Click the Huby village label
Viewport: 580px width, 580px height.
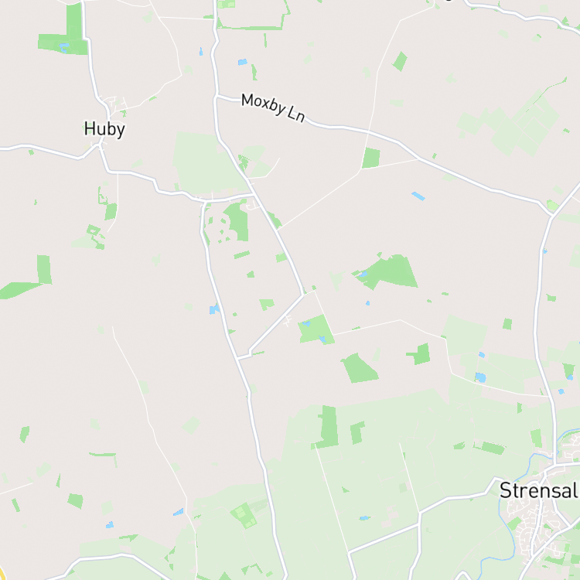tap(104, 129)
